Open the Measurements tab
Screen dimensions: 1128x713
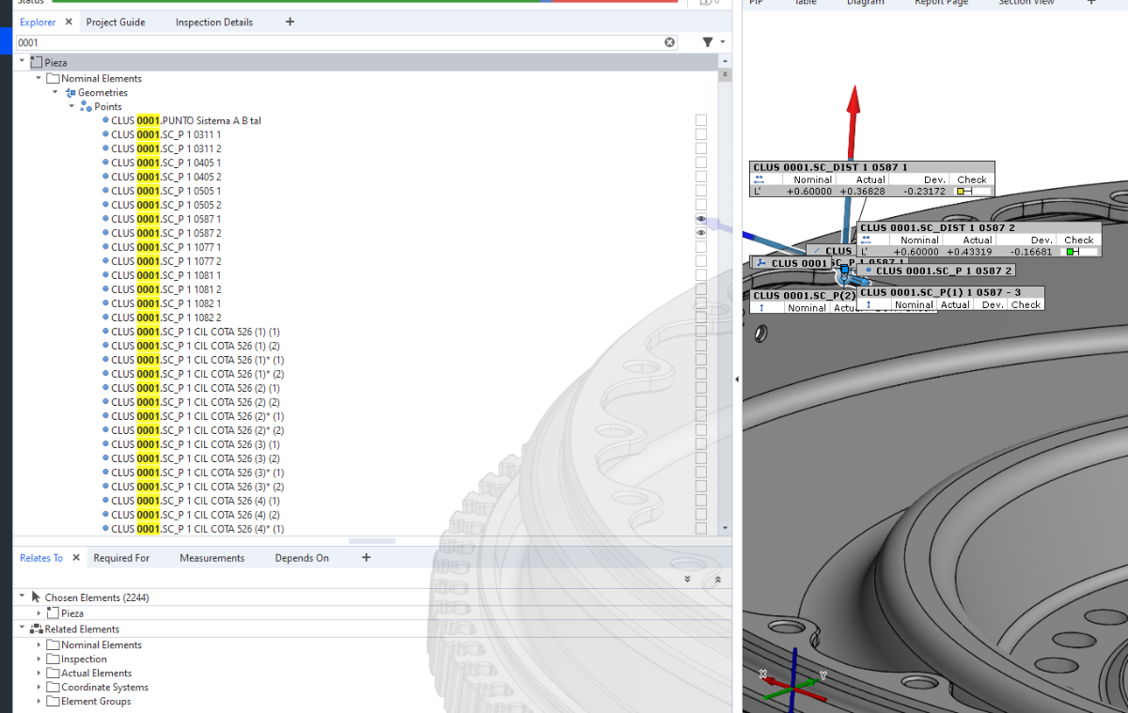tap(211, 558)
